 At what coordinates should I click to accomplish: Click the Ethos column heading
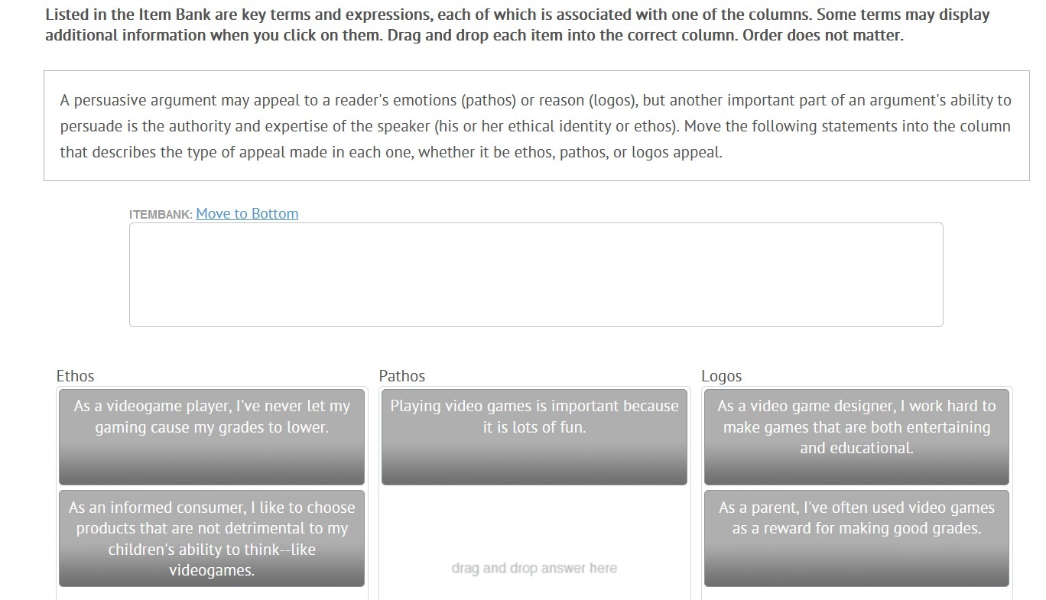click(x=76, y=376)
